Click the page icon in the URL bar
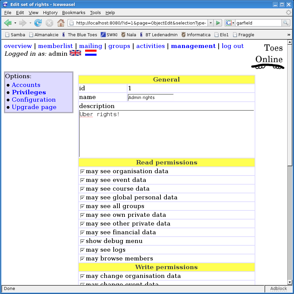The image size is (294, 294). pos(72,23)
